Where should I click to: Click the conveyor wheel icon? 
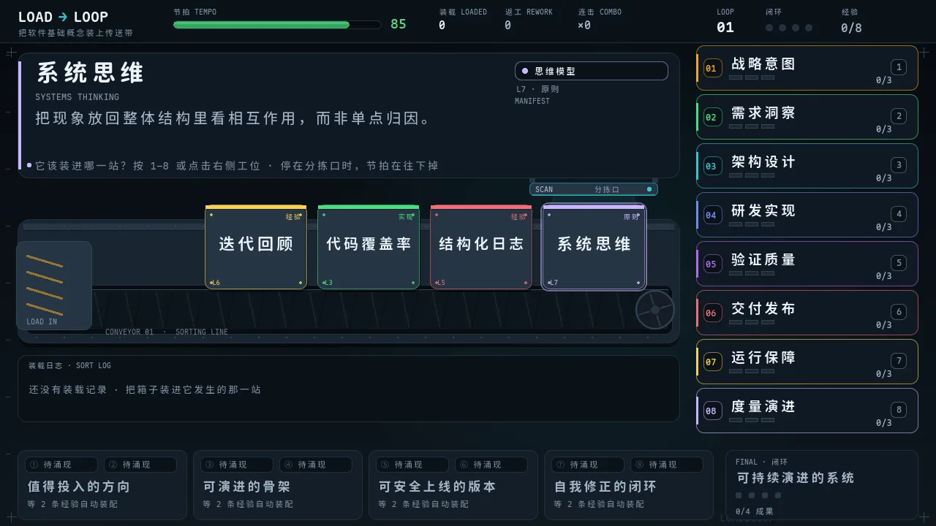tap(654, 310)
